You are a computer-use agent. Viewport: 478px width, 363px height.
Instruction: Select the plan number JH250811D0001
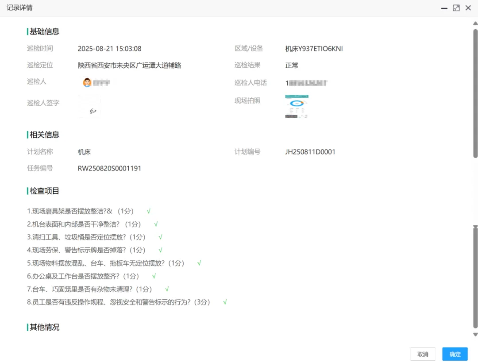[310, 152]
